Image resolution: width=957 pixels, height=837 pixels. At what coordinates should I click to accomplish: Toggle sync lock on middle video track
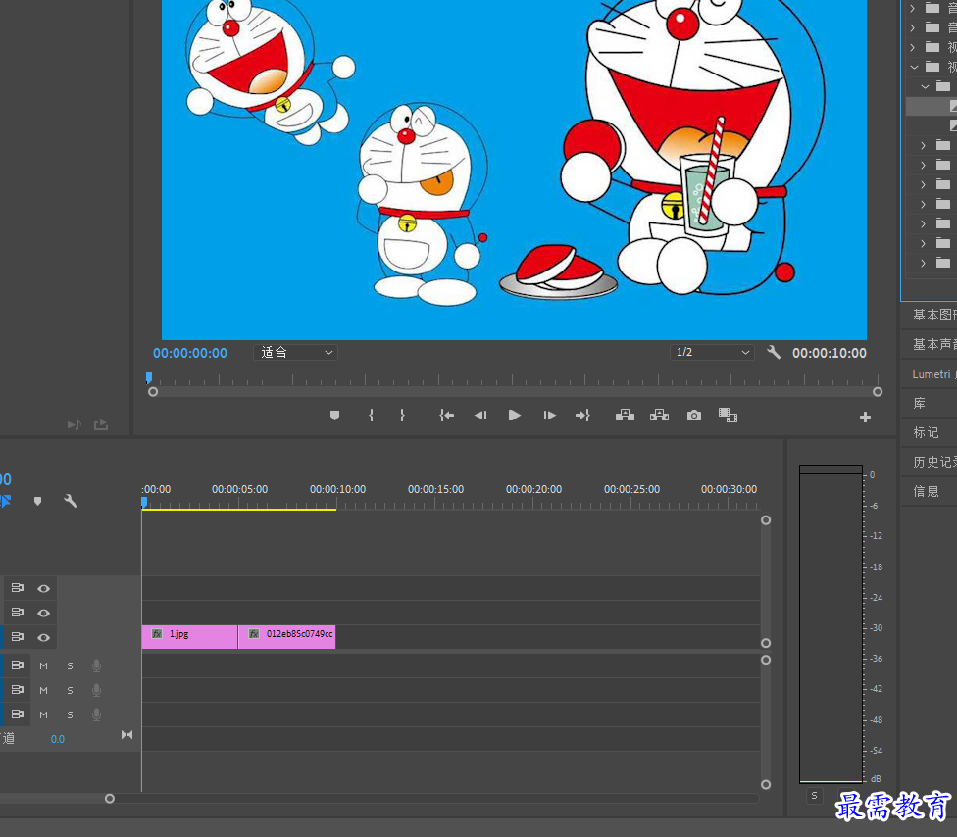tap(17, 613)
